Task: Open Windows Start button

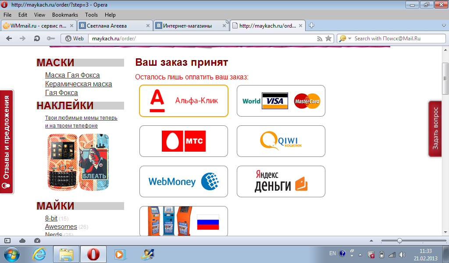Action: tap(12, 254)
